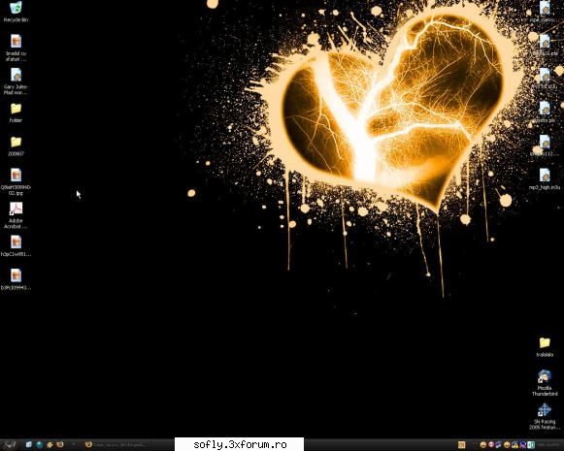564x451 pixels.
Task: Select the mp3_high.m3u playlist file
Action: click(545, 178)
